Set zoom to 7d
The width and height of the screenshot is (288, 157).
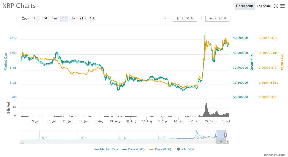[45, 18]
